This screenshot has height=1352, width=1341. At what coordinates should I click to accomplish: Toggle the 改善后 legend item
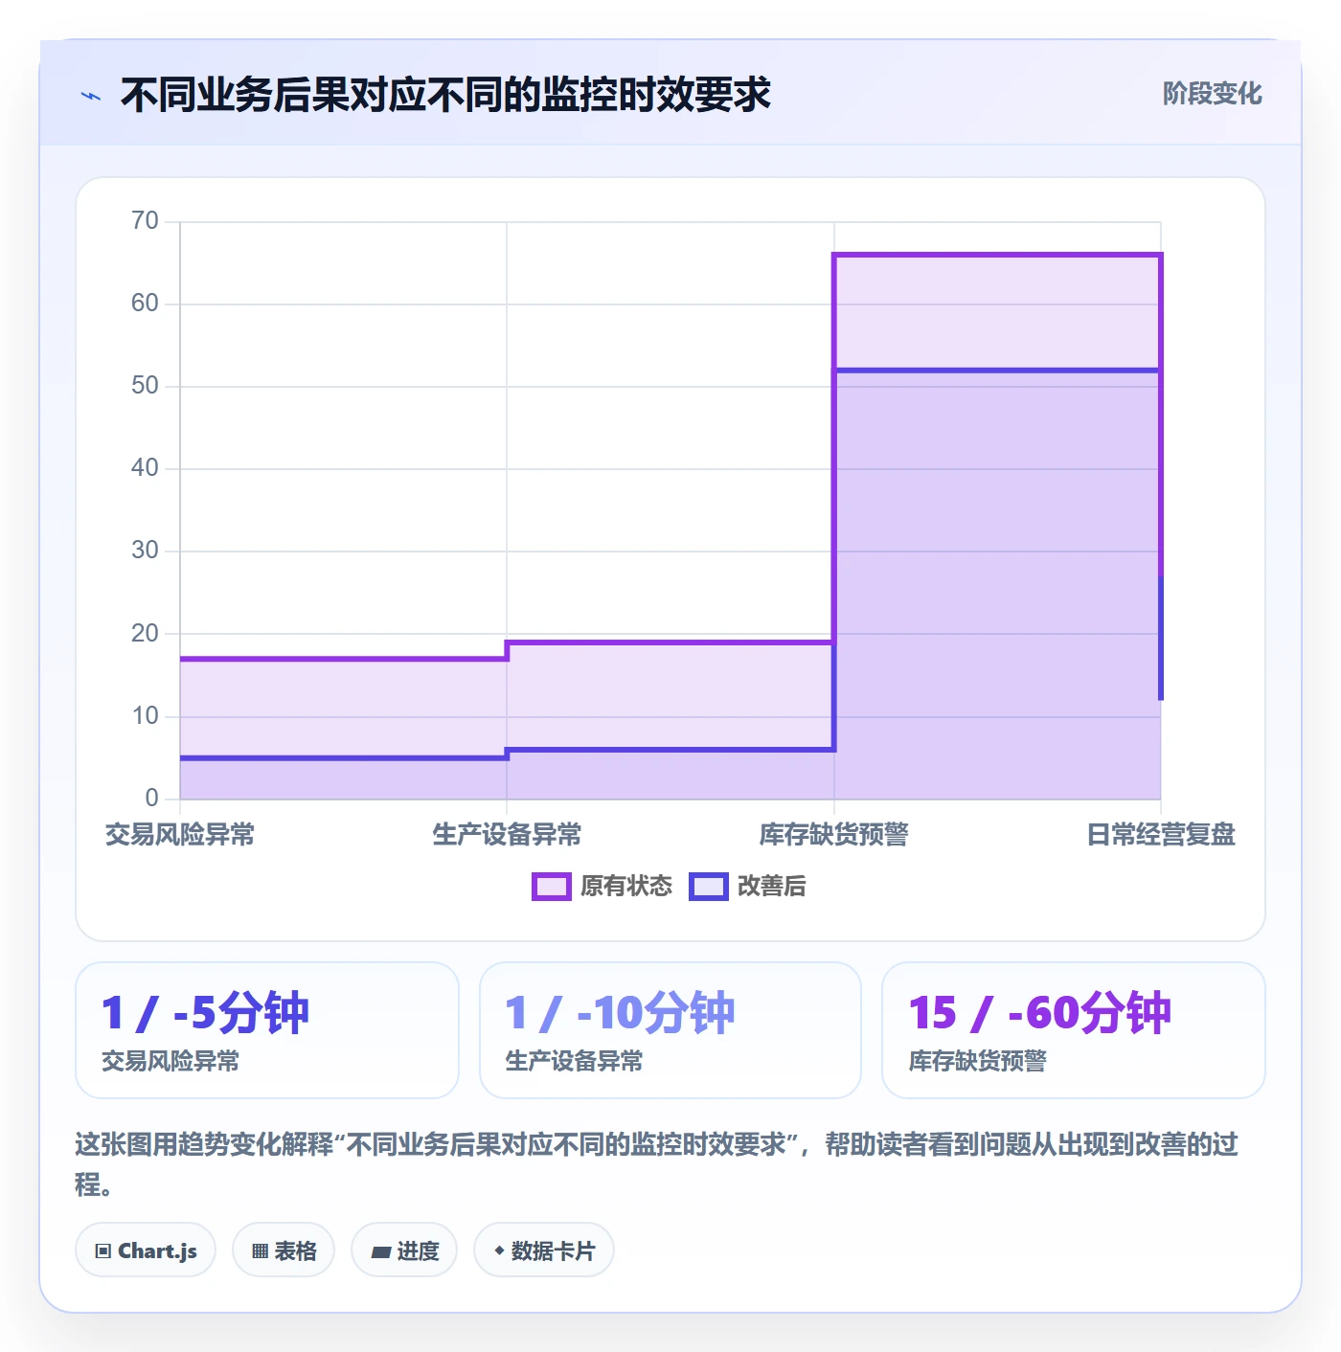tap(747, 886)
